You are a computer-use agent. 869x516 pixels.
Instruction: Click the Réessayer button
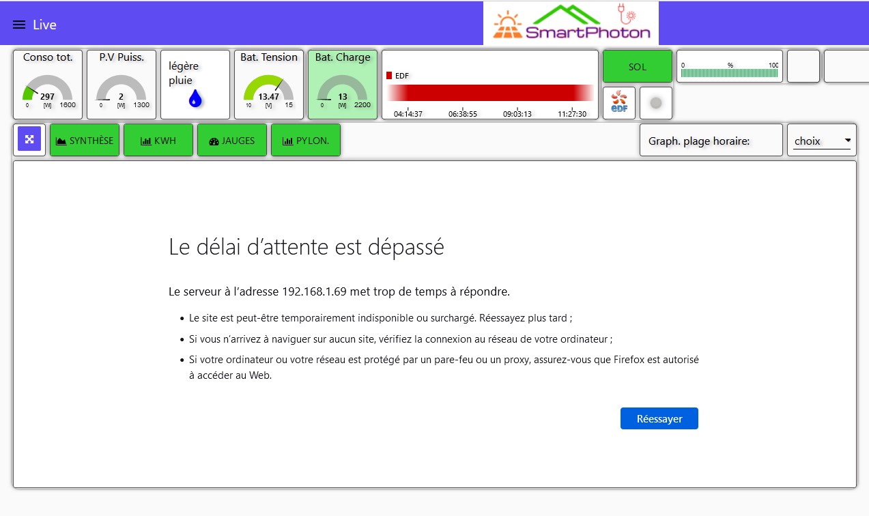pos(659,418)
